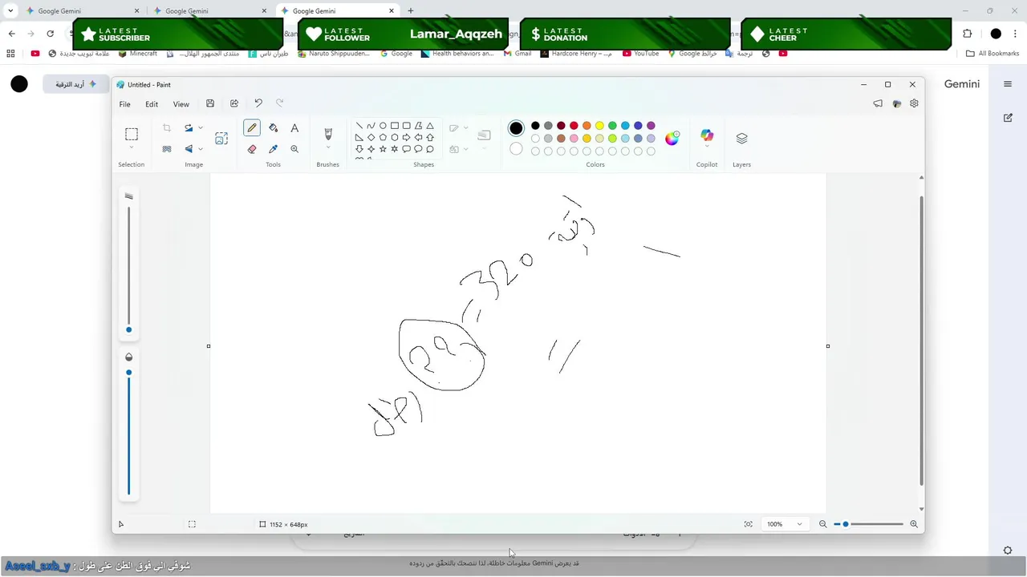Open the Layers panel
This screenshot has width=1027, height=577.
tap(741, 138)
